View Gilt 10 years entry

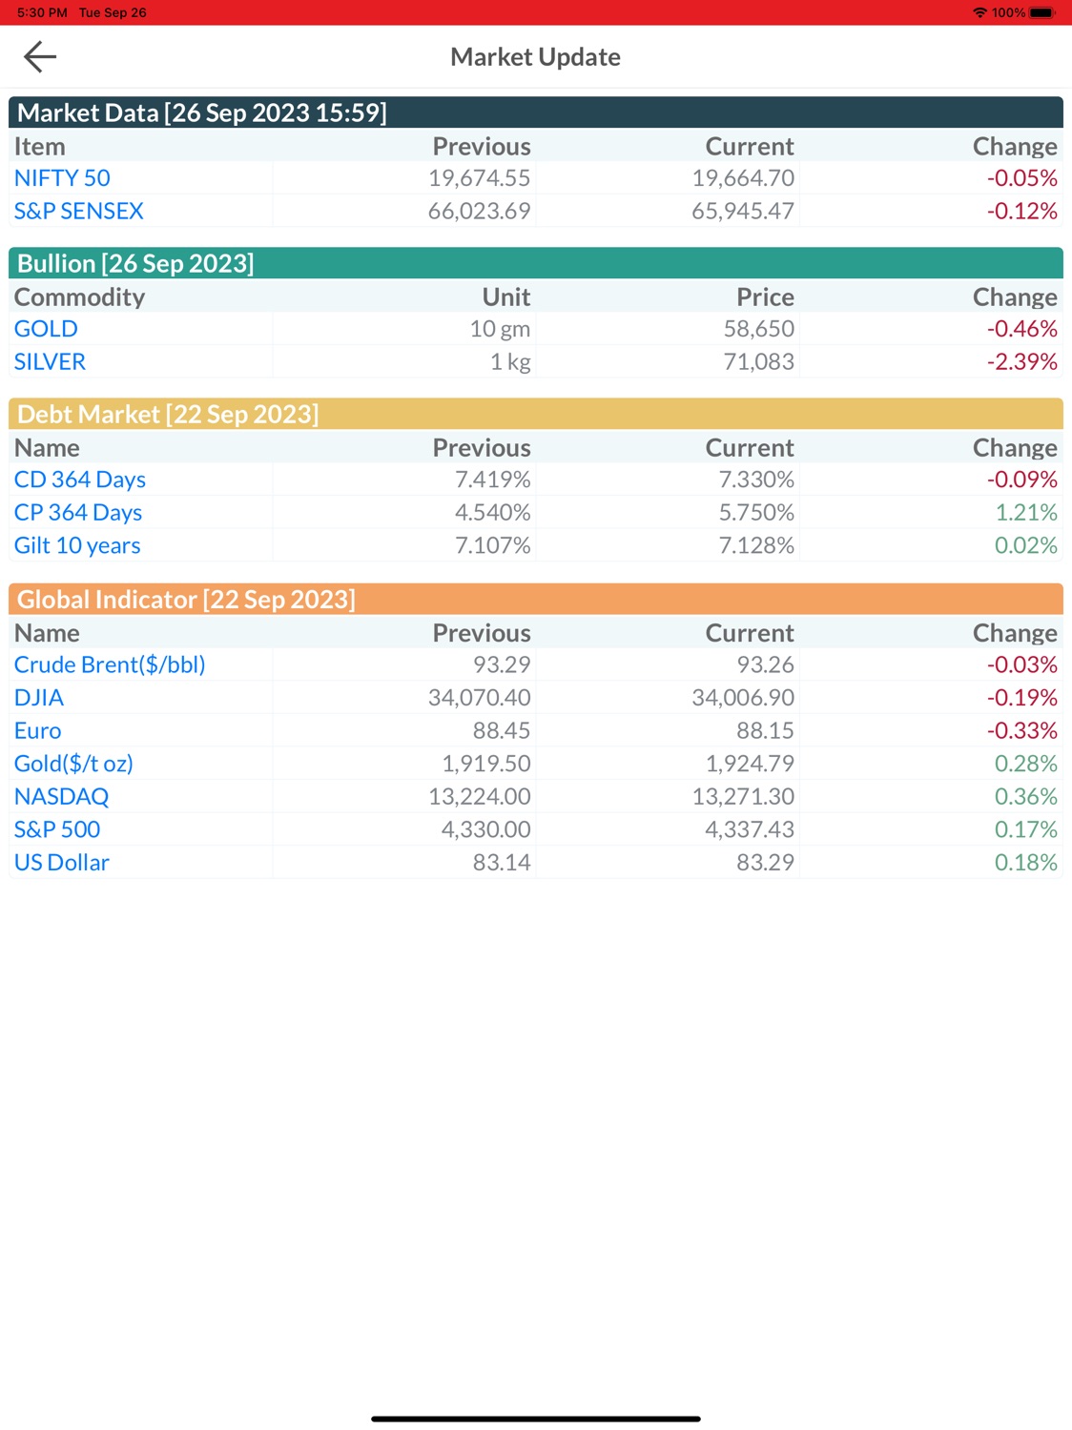point(77,545)
